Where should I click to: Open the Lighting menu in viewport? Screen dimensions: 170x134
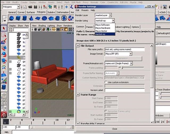51,26
